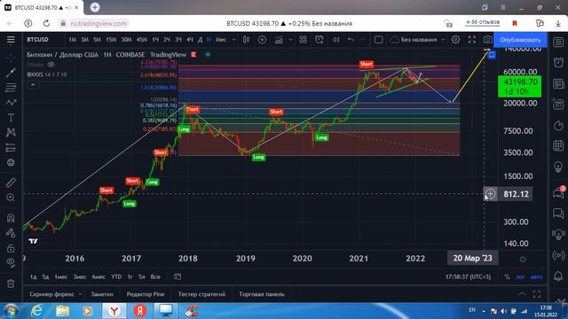568x319 pixels.
Task: Open the notifications bell icon
Action: 558,276
